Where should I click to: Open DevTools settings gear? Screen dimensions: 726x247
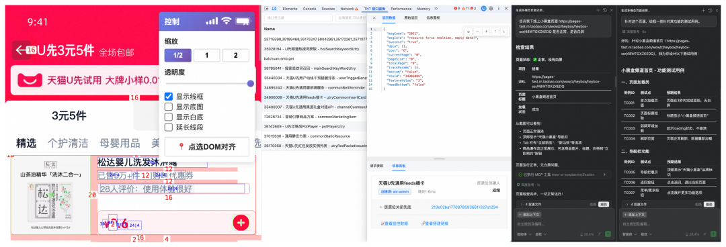tap(491, 9)
